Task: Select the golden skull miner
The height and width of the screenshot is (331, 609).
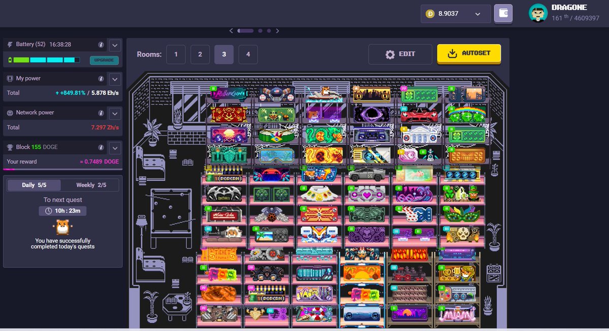Action: click(x=462, y=234)
